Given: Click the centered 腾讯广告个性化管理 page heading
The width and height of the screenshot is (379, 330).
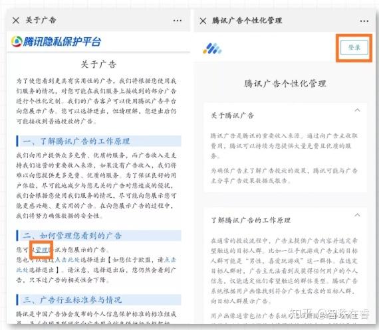Looking at the screenshot, I should pyautogui.click(x=285, y=84).
